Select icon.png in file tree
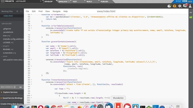This screenshot has width=193, height=108. click(7, 36)
